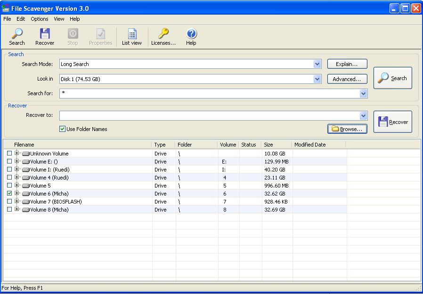Sort by the Size column header
This screenshot has width=423, height=294.
click(277, 145)
